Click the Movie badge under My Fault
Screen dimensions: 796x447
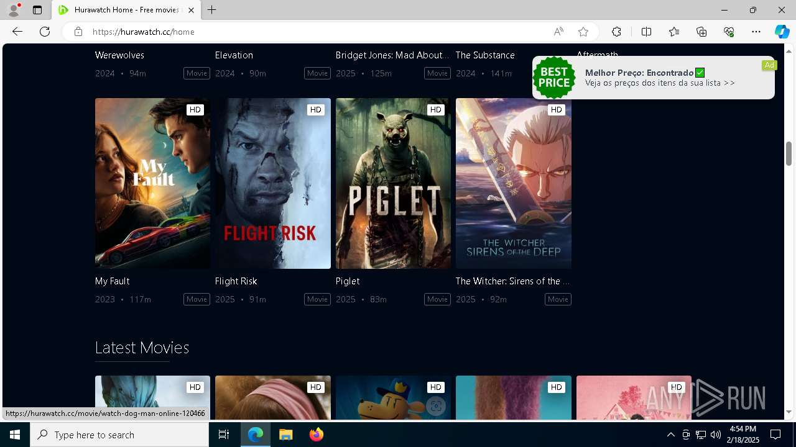tap(197, 299)
